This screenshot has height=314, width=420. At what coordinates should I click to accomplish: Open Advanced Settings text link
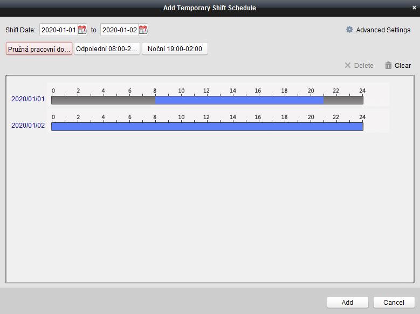(x=383, y=30)
